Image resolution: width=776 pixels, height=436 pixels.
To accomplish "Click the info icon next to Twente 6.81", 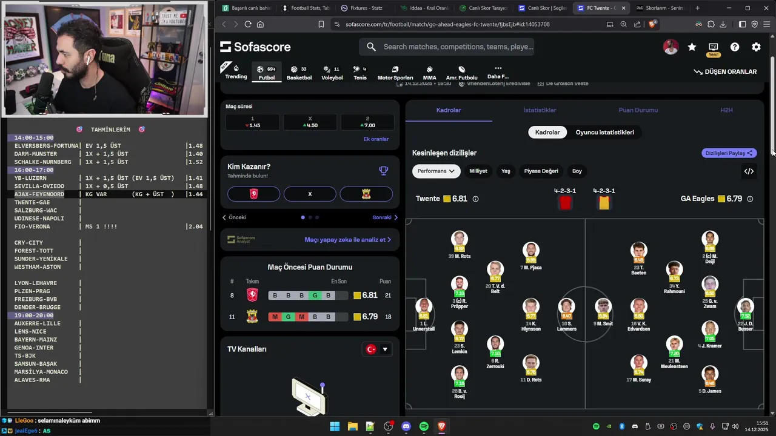I will [x=475, y=199].
